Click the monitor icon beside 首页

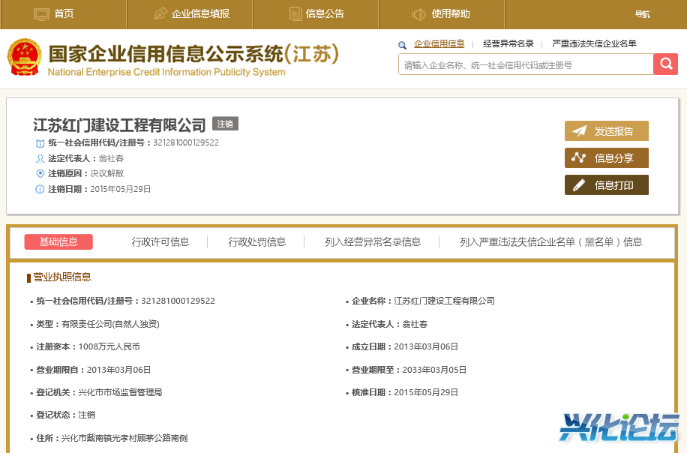point(41,14)
